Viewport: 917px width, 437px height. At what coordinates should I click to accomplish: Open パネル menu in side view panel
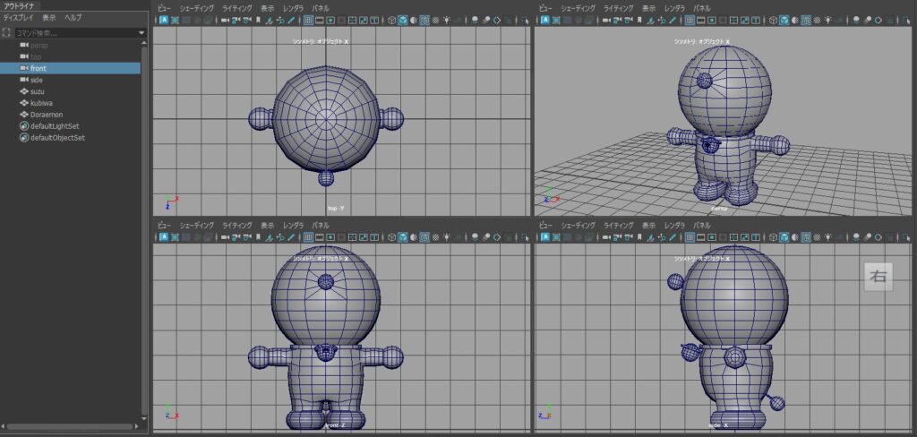[702, 226]
